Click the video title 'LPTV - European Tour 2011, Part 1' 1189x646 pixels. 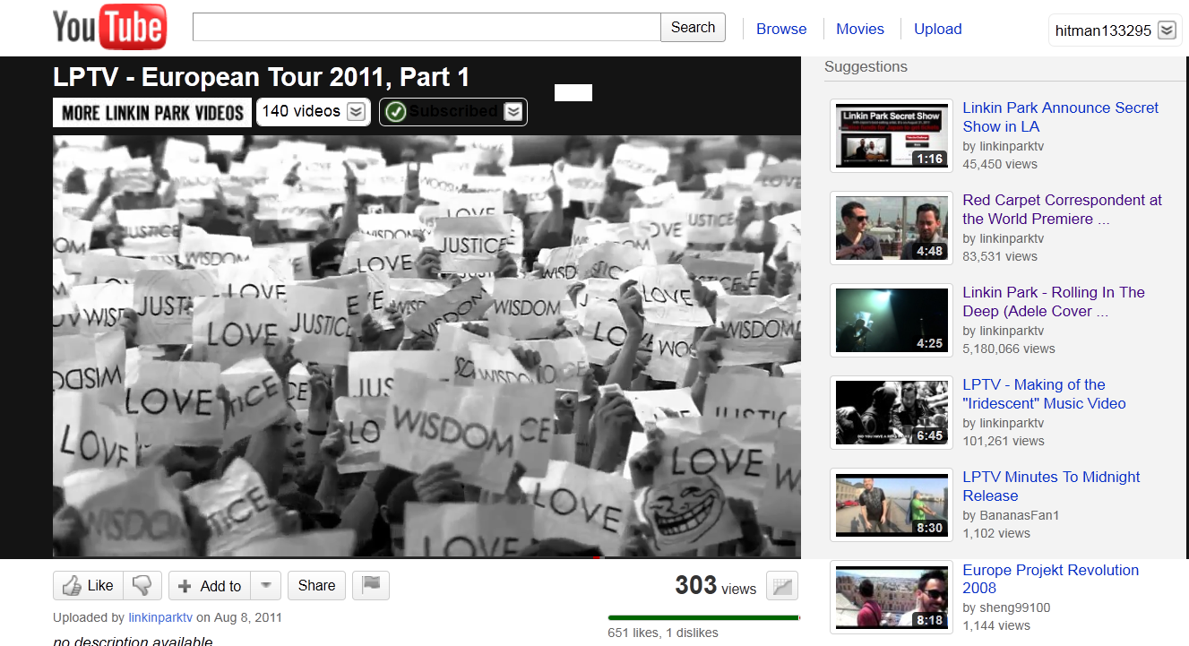coord(262,77)
